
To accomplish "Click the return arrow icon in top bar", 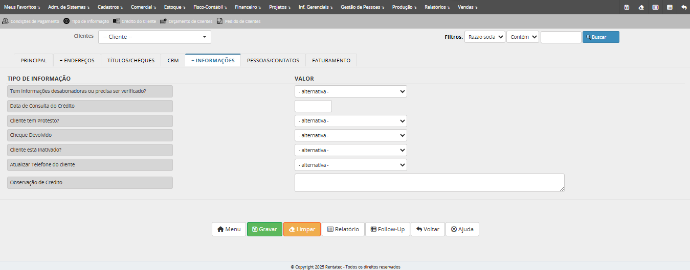I will (684, 7).
